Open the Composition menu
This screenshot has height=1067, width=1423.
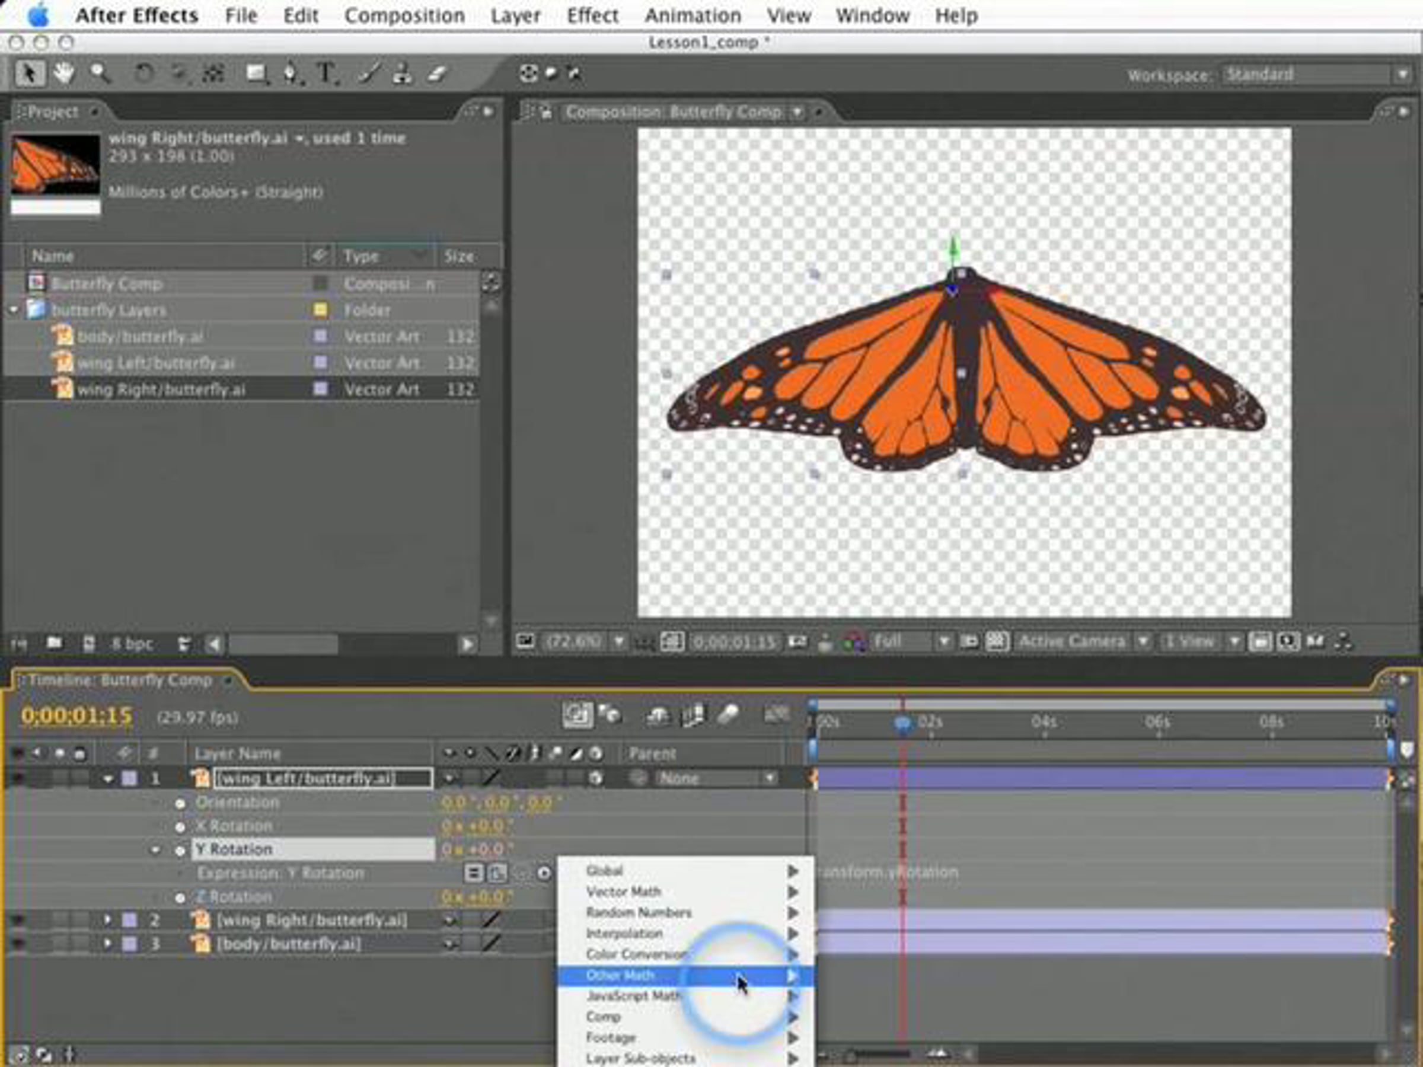point(404,15)
